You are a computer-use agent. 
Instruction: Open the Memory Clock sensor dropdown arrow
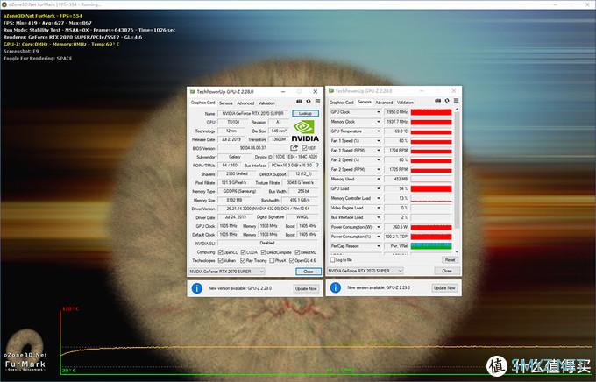379,122
